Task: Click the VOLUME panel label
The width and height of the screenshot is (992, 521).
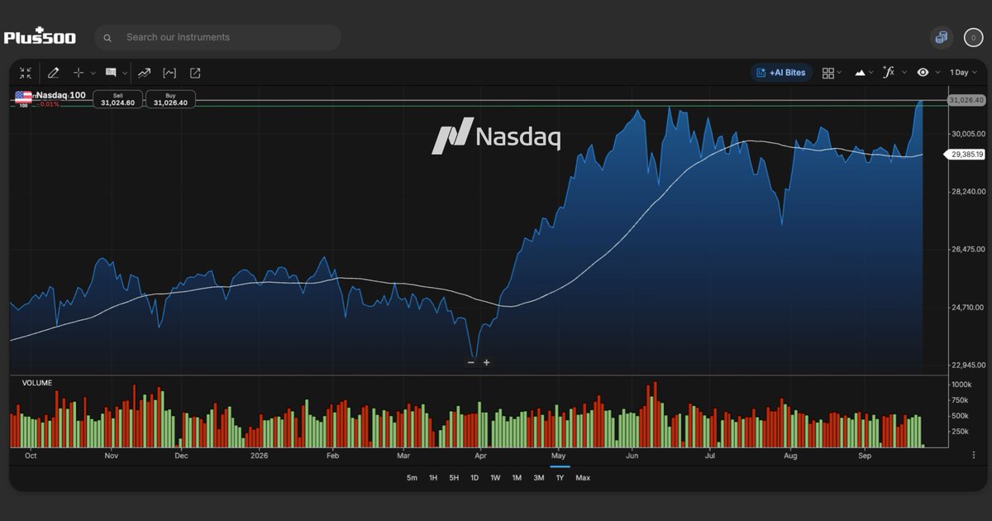Action: [x=37, y=383]
